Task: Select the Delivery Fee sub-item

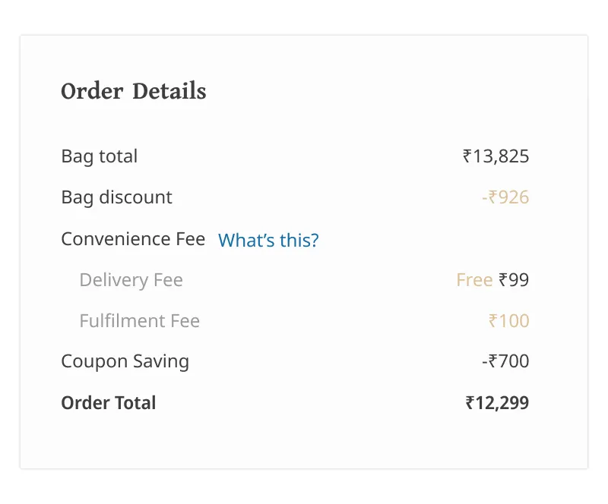Action: pos(131,280)
